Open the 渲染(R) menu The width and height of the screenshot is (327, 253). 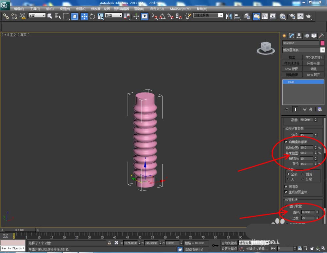[139, 9]
